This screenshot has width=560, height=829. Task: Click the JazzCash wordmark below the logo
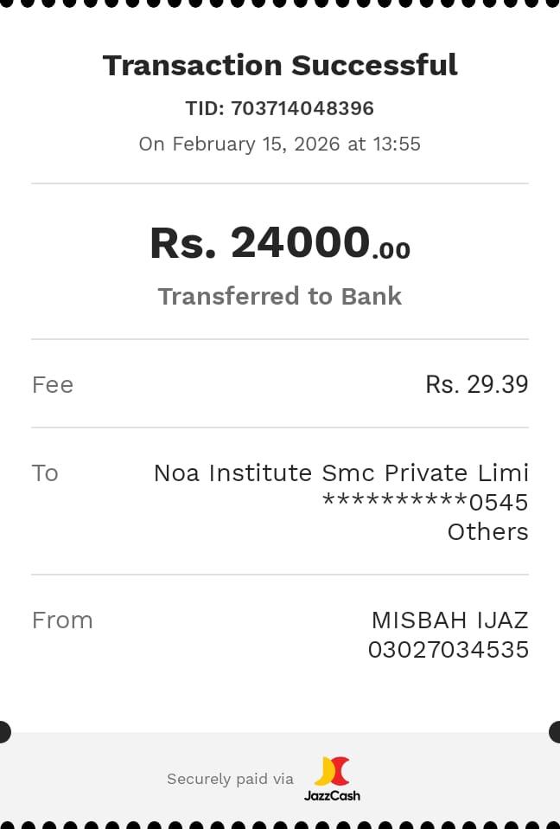click(x=332, y=795)
